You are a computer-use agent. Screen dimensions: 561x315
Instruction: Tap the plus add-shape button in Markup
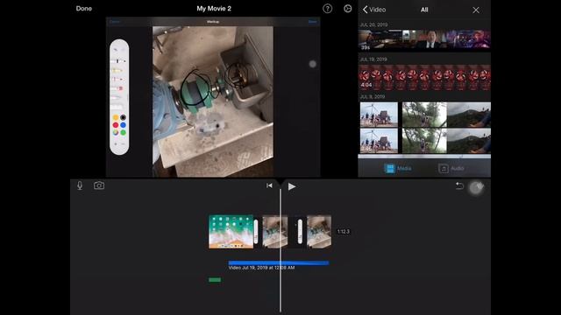116,143
